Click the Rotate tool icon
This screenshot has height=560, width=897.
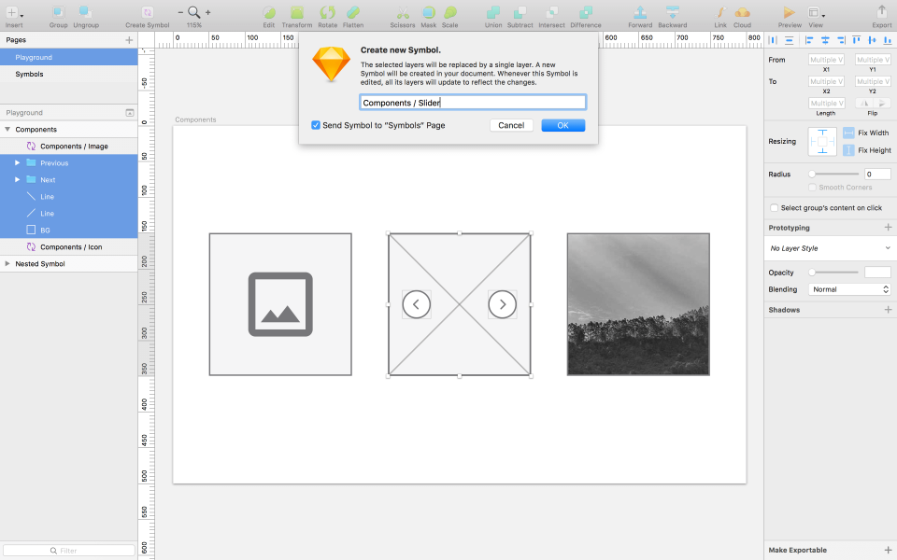(327, 13)
